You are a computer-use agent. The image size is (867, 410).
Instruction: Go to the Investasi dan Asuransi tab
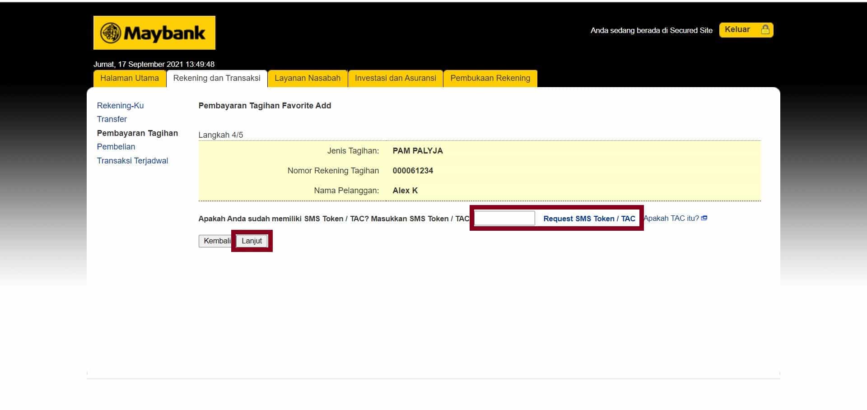pyautogui.click(x=395, y=78)
